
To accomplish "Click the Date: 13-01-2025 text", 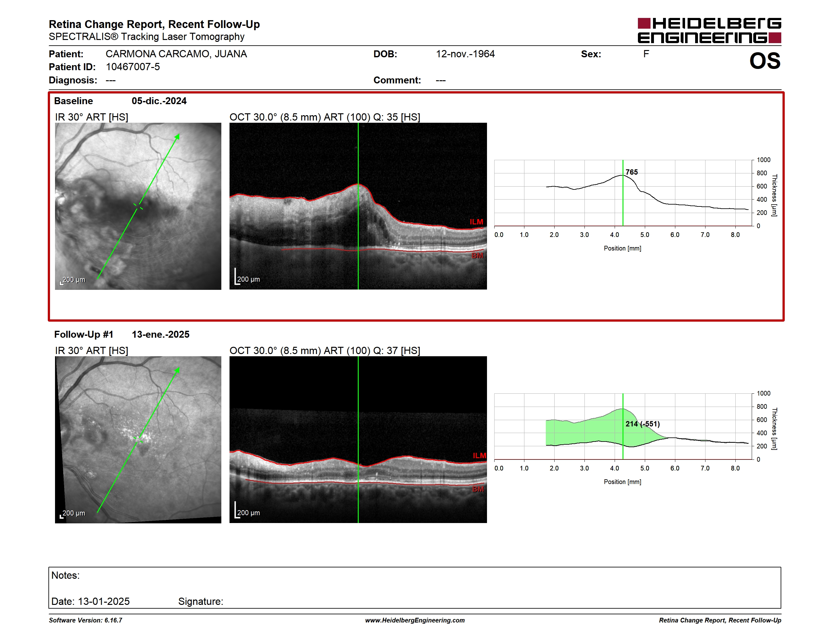I will click(91, 601).
